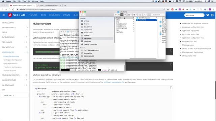Viewport: 216px width, 121px height.
Task: Copy the my-workspace file structure code block
Action: click(171, 88)
